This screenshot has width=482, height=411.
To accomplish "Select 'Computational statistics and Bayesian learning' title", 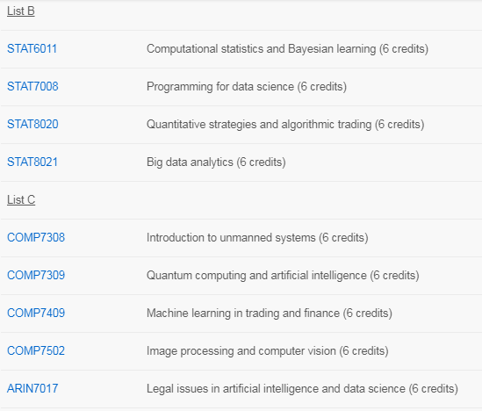I will click(x=262, y=49).
